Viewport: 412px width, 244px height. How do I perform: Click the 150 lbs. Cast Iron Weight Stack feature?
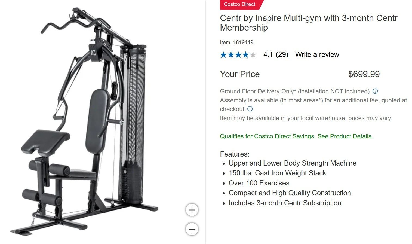pos(277,173)
